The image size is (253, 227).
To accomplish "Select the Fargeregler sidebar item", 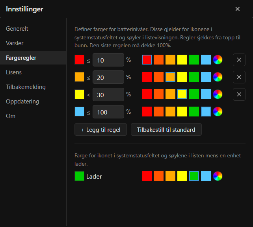I will [33, 58].
